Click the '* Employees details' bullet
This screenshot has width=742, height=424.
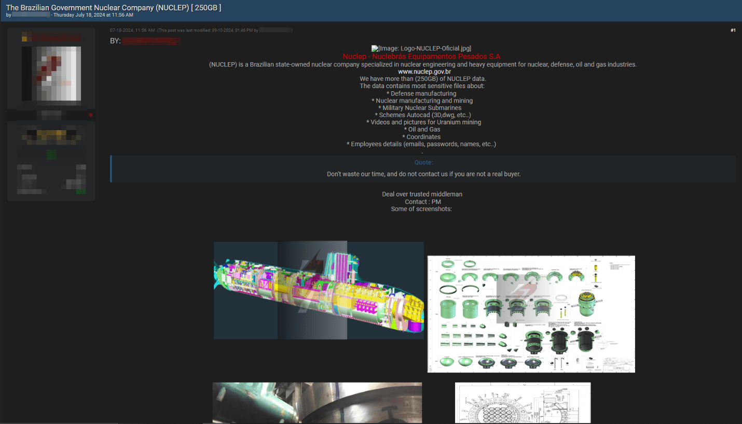click(421, 144)
